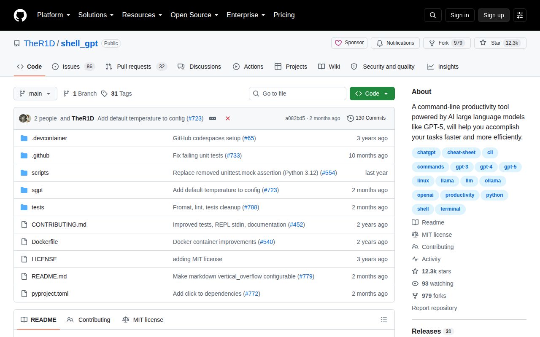Select the MIT license tab in README panel
This screenshot has width=540, height=337.
pyautogui.click(x=143, y=320)
